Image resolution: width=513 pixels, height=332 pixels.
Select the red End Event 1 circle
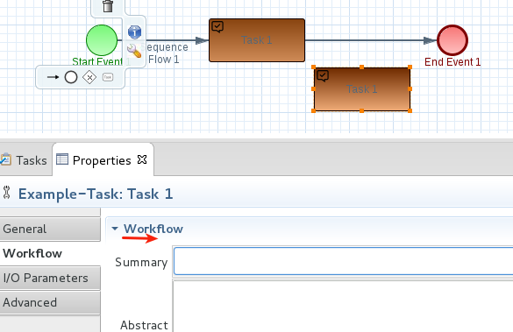click(452, 40)
